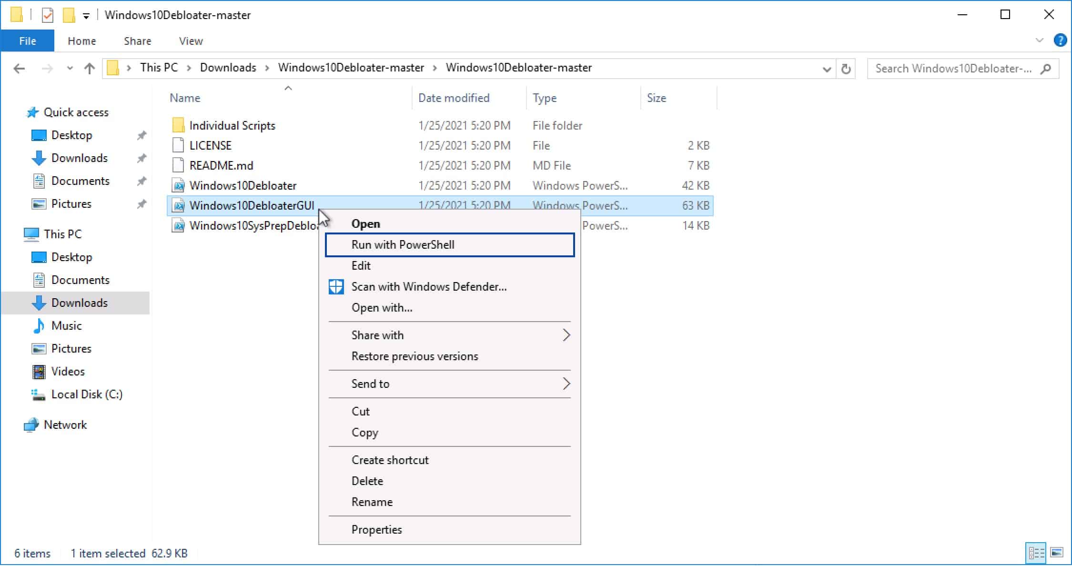1072x566 pixels.
Task: Sort by Type column header
Action: point(545,98)
